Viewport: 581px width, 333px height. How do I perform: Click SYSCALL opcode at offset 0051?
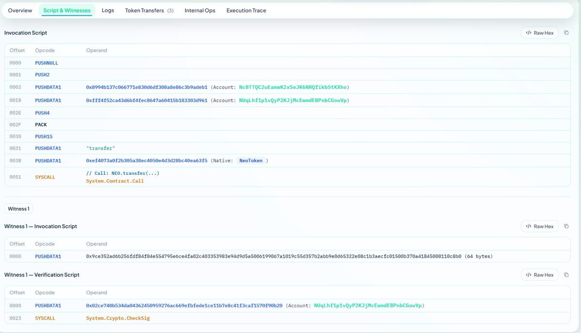coord(45,177)
